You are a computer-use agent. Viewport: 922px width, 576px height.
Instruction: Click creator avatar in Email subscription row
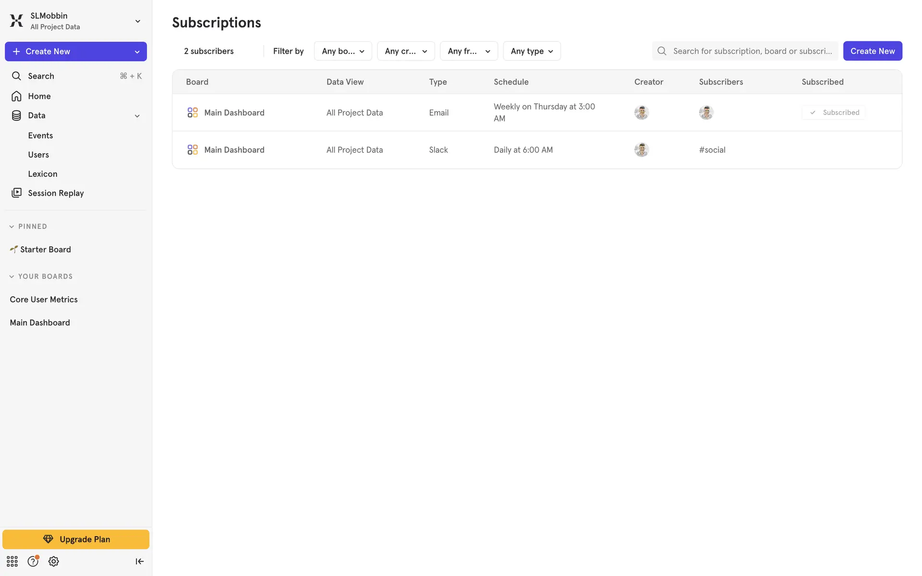coord(642,112)
